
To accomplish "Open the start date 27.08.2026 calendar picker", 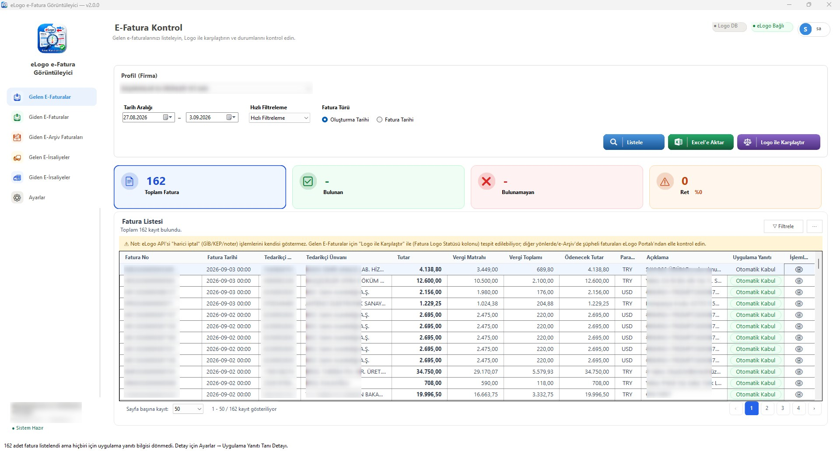I will pos(168,117).
